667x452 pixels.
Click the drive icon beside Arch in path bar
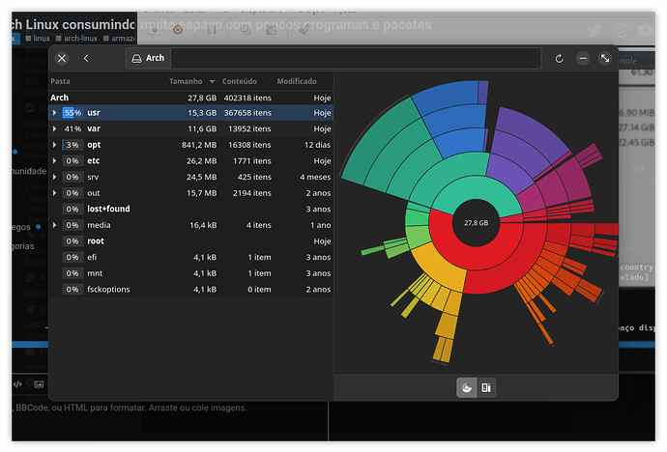click(137, 59)
